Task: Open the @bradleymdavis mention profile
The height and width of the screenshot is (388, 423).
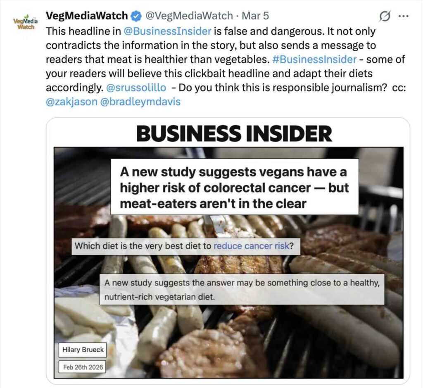Action: click(x=140, y=102)
